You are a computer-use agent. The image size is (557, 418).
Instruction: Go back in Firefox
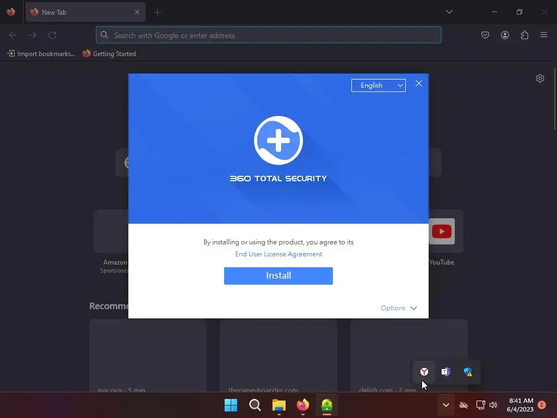(13, 35)
